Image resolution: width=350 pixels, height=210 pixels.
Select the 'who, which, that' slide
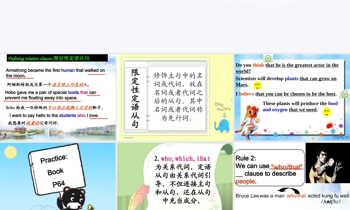pyautogui.click(x=175, y=175)
